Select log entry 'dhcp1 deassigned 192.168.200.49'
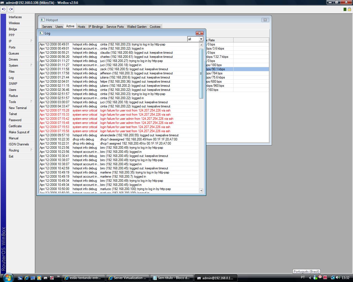 click(x=119, y=139)
